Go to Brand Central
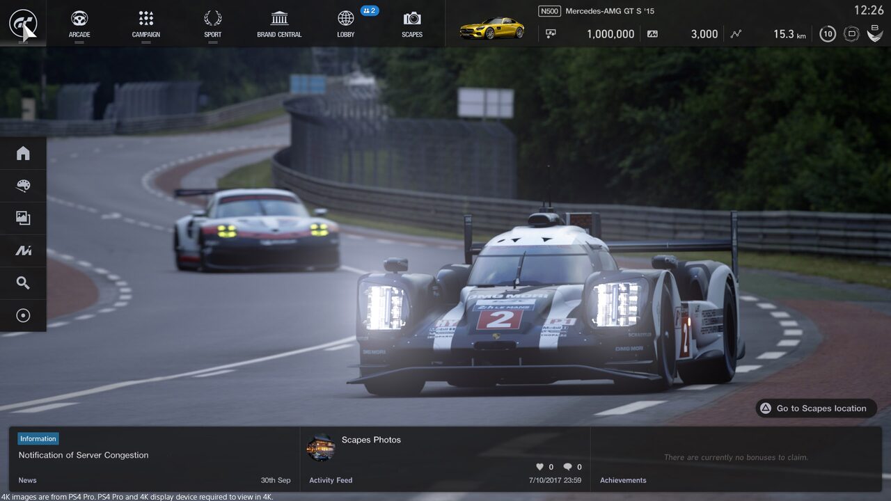The width and height of the screenshot is (891, 501). (279, 24)
